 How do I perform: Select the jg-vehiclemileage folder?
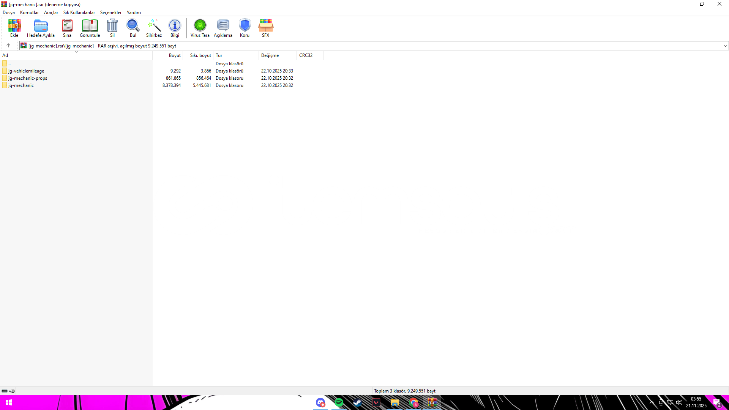tap(26, 71)
